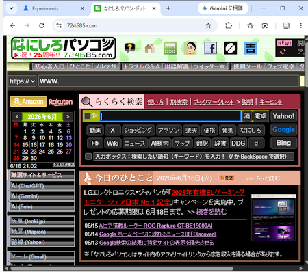The height and width of the screenshot is (272, 308).
Task: Open the green calculator icon
Action: click(x=170, y=48)
